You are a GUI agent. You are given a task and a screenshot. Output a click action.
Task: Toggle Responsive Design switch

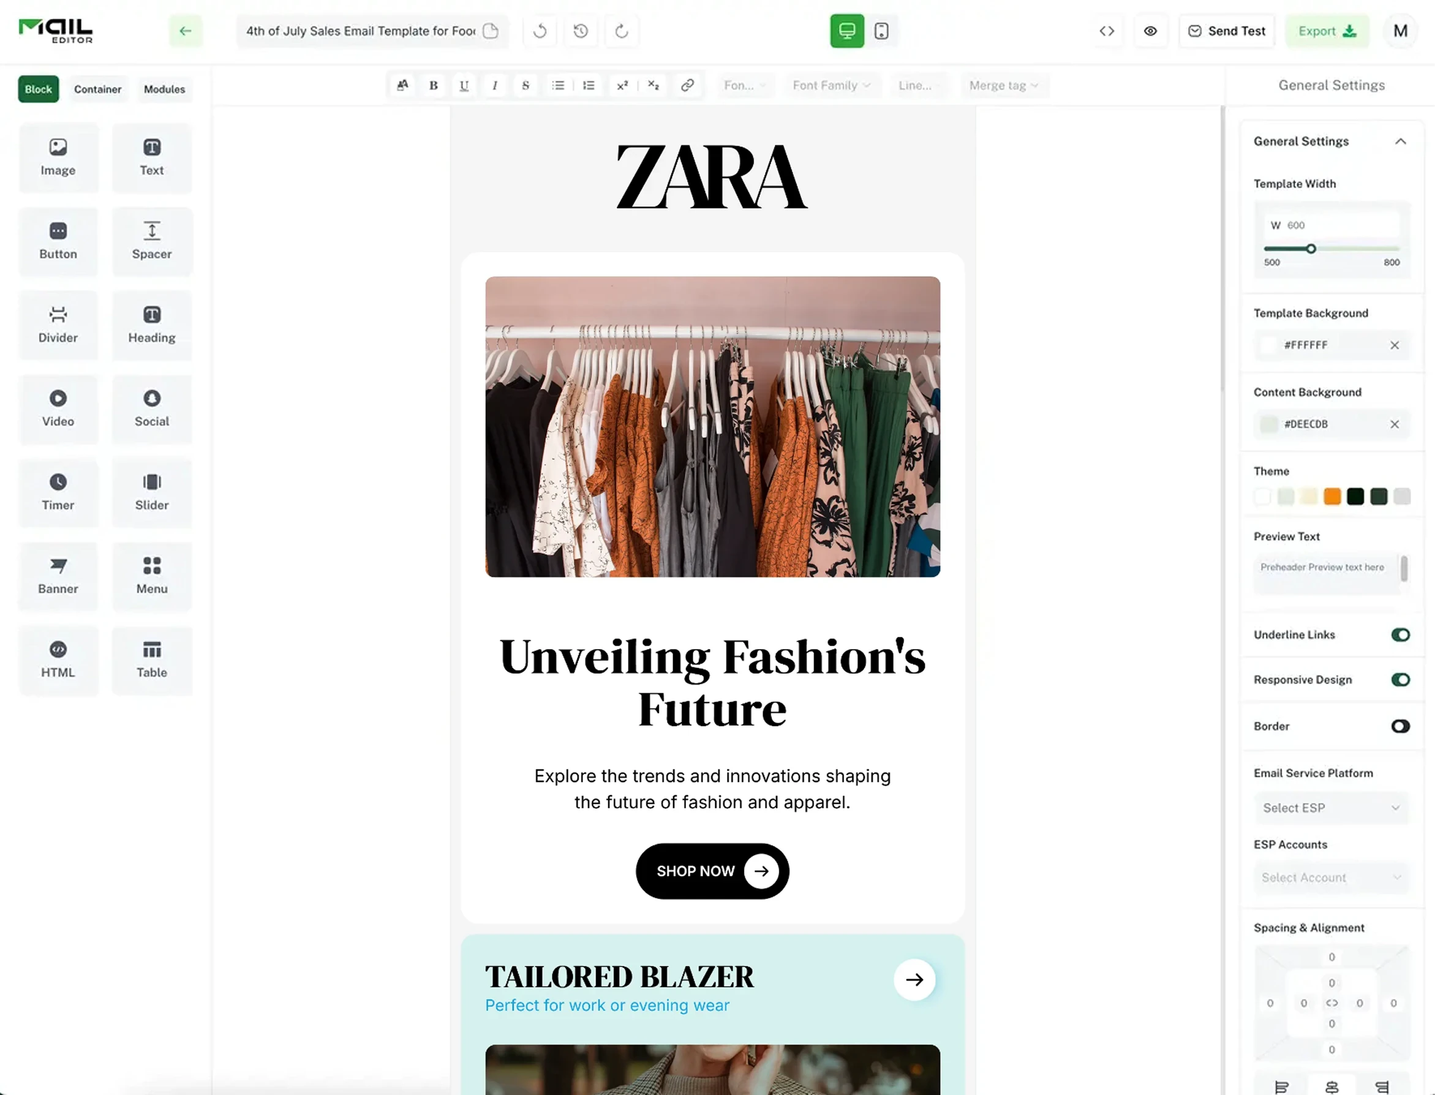click(x=1400, y=680)
